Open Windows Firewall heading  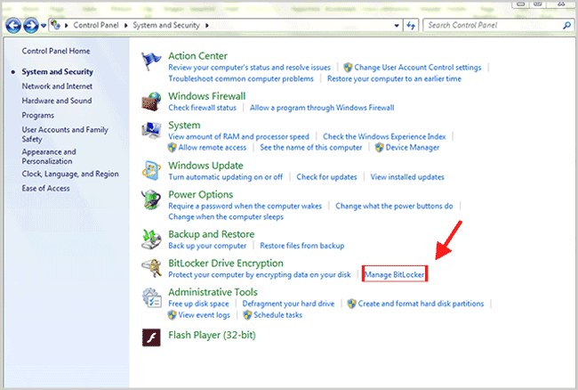click(207, 96)
